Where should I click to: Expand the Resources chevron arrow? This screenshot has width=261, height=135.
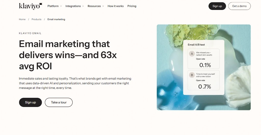(x=103, y=6)
